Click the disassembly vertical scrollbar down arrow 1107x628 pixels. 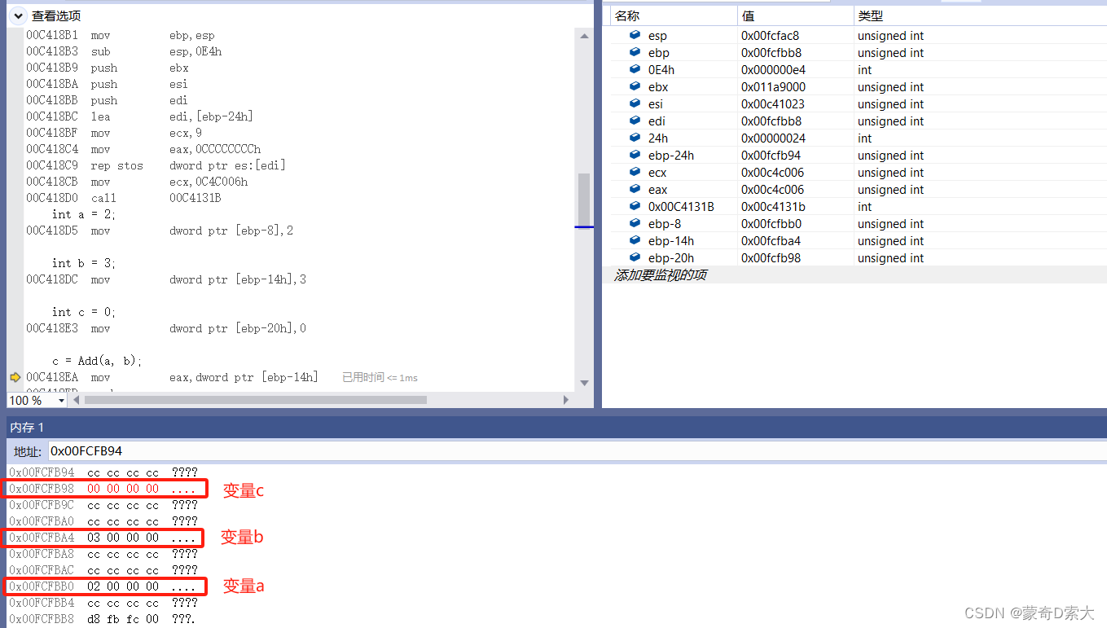click(x=584, y=383)
